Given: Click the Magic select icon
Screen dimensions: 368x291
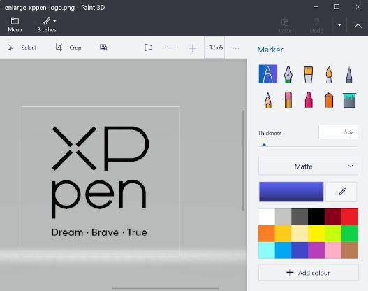Looking at the screenshot, I should pos(103,48).
